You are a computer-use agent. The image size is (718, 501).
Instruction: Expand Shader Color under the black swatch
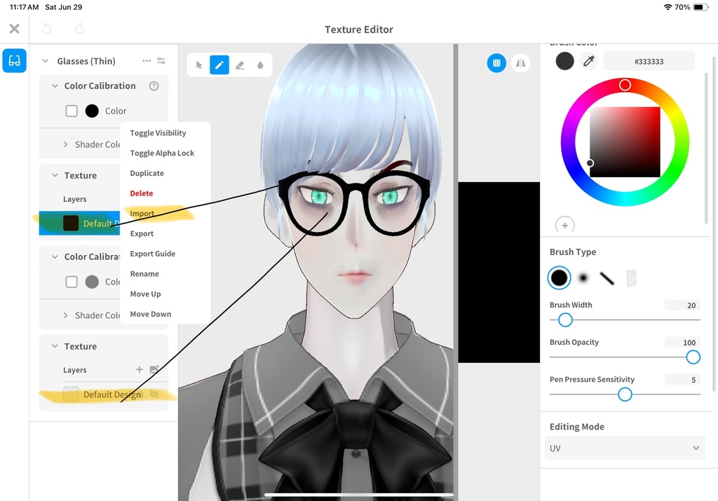click(x=65, y=144)
